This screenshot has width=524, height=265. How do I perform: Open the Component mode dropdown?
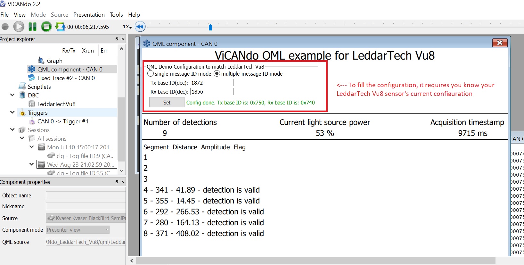tap(78, 230)
